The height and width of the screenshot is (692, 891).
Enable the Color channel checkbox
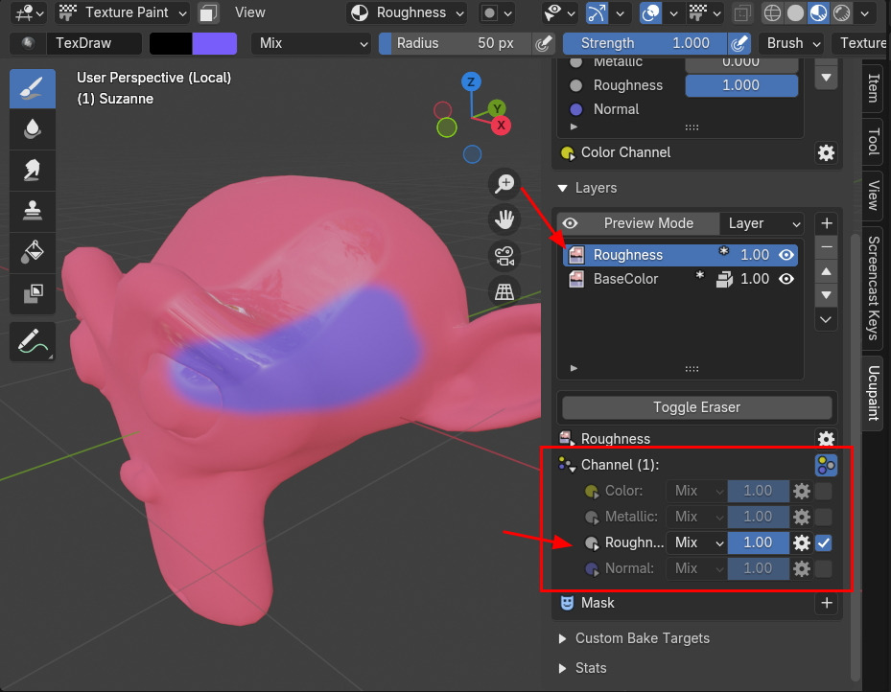pyautogui.click(x=823, y=491)
